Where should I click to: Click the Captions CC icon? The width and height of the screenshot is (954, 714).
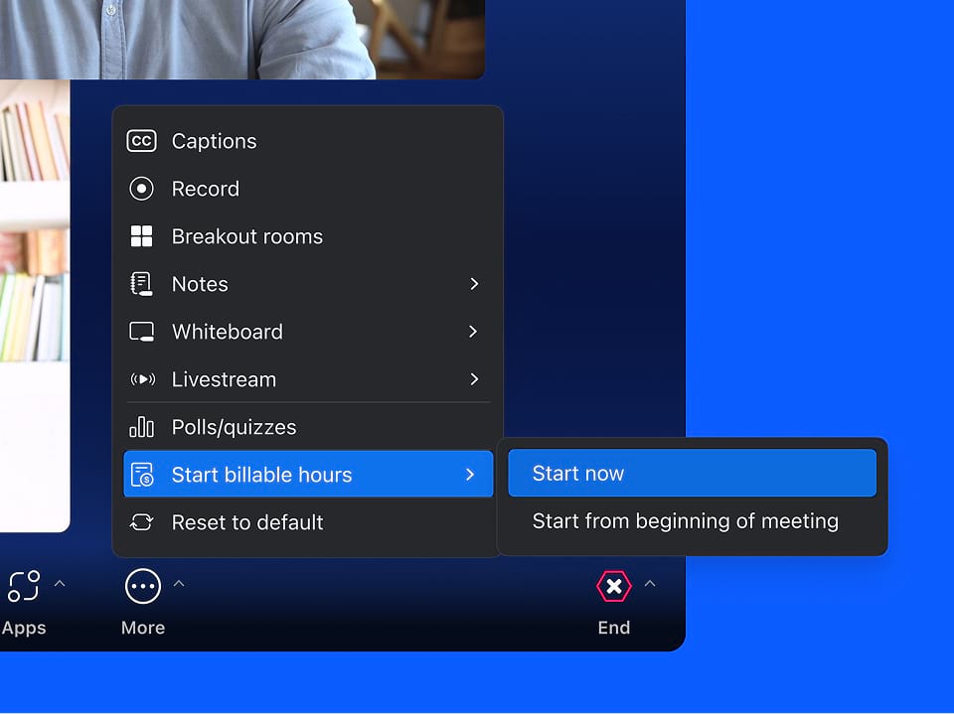point(141,140)
